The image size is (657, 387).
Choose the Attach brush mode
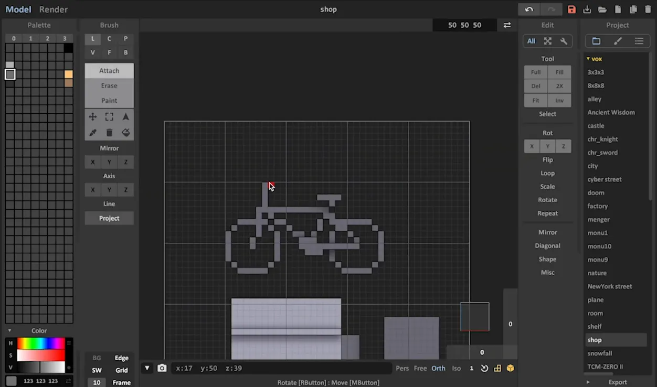[109, 71]
